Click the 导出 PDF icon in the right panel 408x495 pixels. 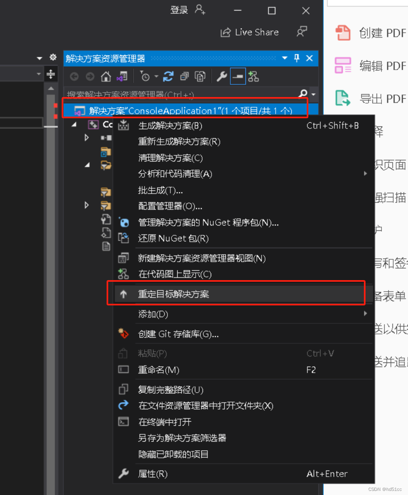pyautogui.click(x=343, y=98)
